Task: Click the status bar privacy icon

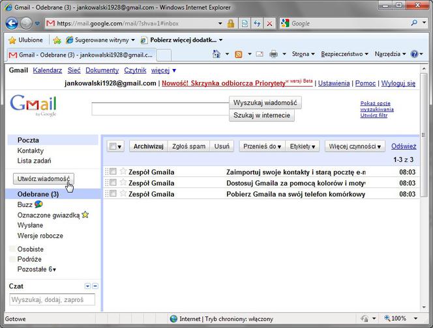Action: 365,319
